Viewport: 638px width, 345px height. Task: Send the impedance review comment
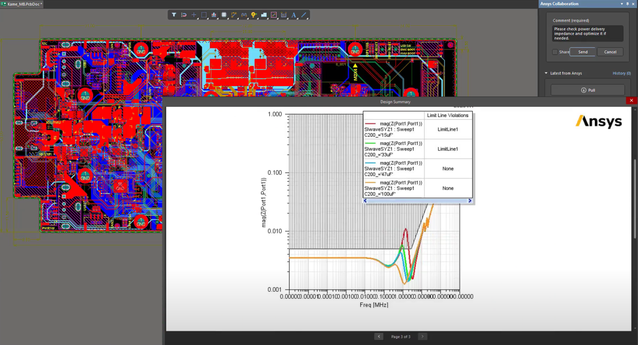[x=583, y=51]
